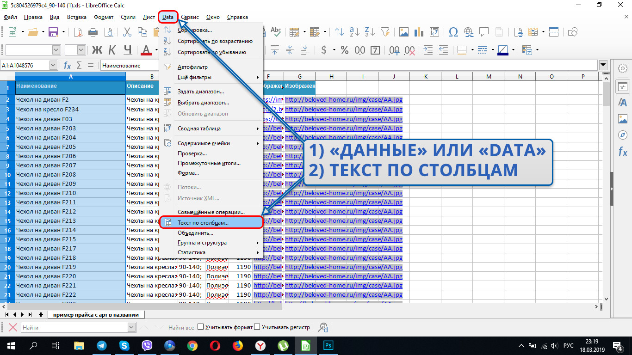This screenshot has height=355, width=632.
Task: Apply Bold formatting Ж
Action: [97, 50]
